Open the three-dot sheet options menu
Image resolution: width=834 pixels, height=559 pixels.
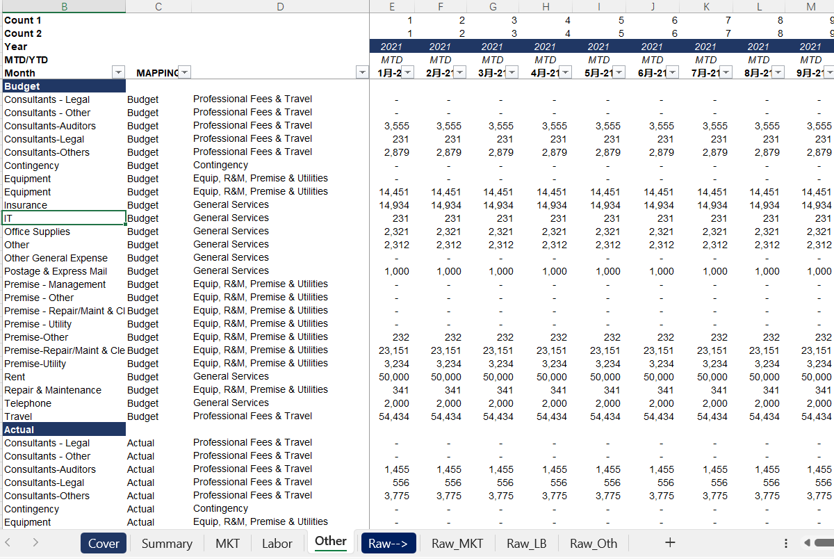tap(785, 543)
